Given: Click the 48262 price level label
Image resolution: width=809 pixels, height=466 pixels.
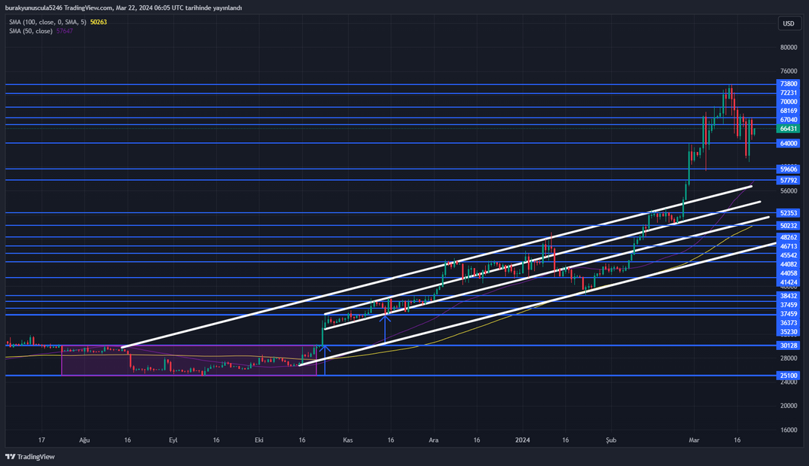Looking at the screenshot, I should point(789,238).
